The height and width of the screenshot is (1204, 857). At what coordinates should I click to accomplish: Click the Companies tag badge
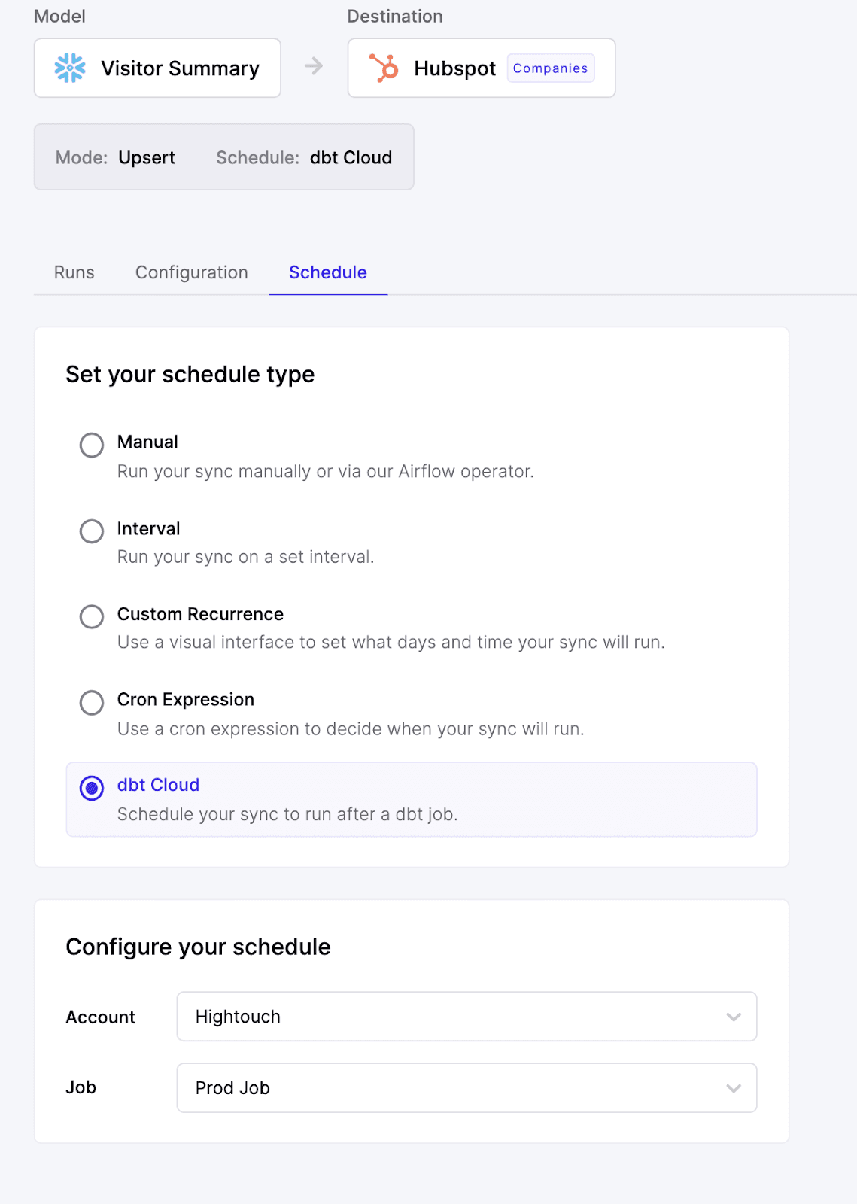[x=550, y=68]
